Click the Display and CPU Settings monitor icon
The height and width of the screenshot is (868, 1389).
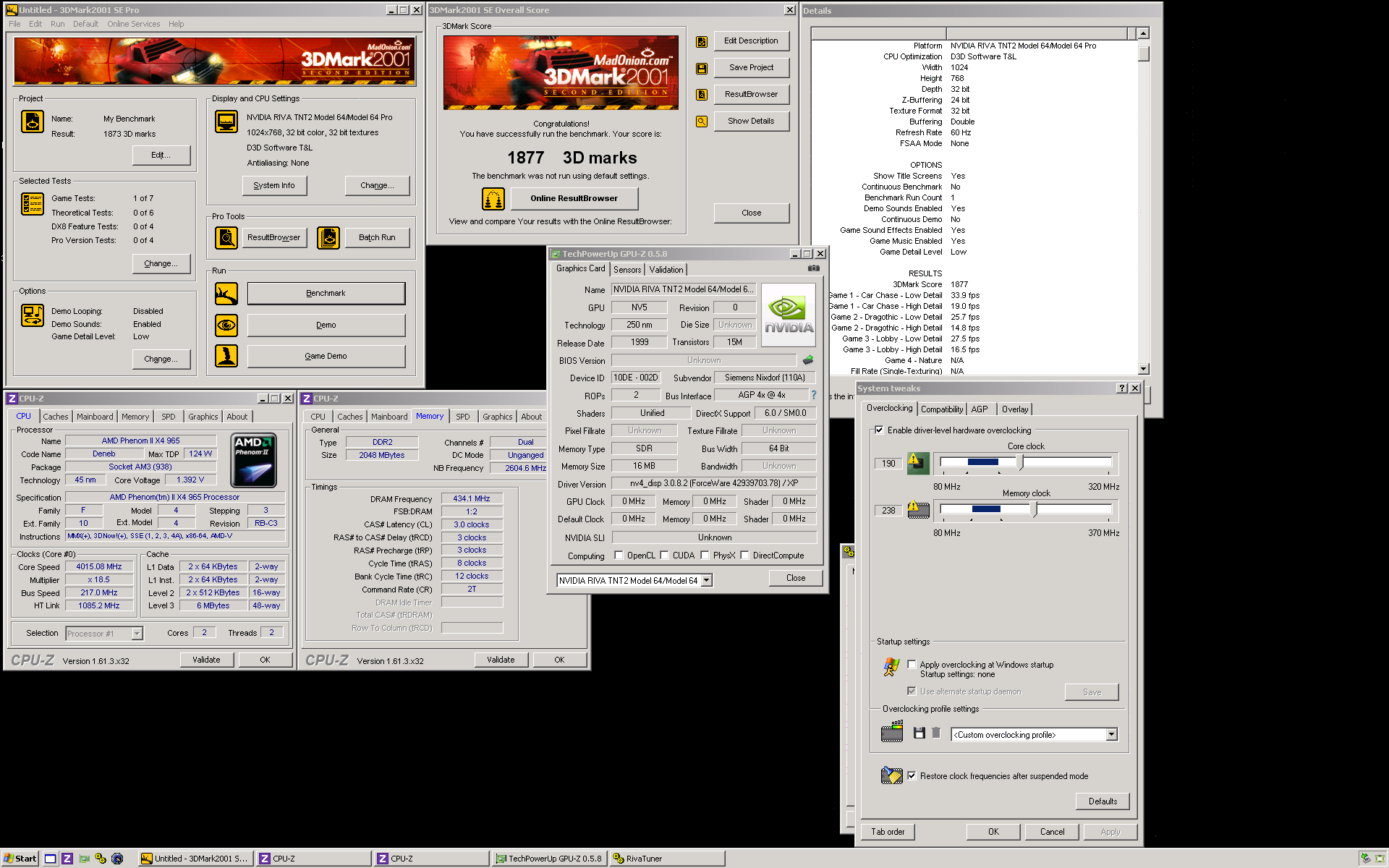click(x=226, y=121)
